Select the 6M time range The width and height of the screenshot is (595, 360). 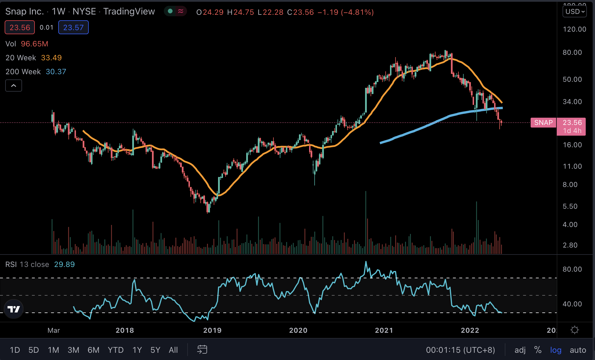coord(93,350)
